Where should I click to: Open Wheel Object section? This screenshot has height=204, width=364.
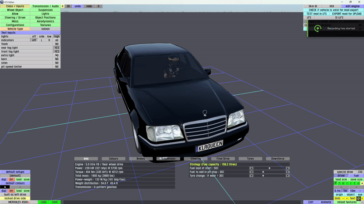click(15, 10)
